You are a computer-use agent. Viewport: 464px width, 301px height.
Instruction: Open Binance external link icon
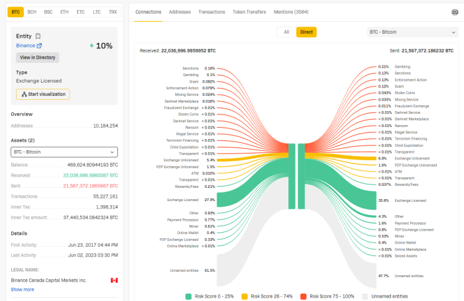pyautogui.click(x=39, y=46)
